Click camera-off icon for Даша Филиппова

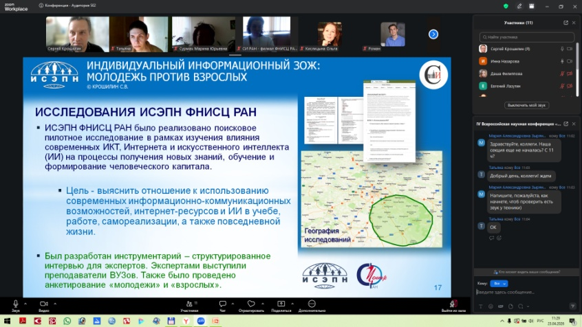coord(570,74)
